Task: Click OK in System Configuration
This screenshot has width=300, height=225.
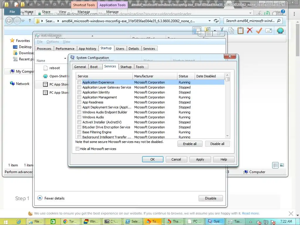Action: pyautogui.click(x=153, y=159)
